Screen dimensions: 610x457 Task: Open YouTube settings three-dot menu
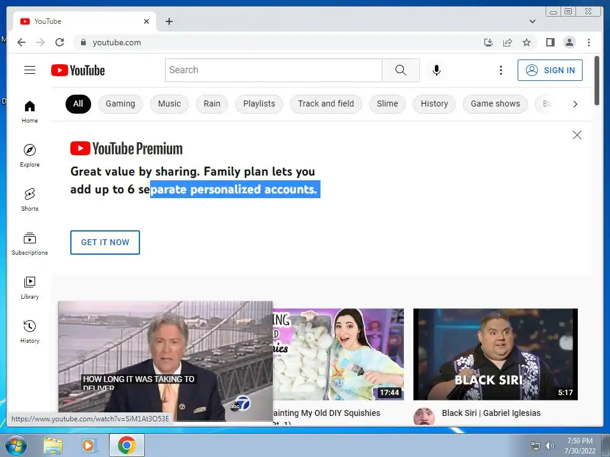tap(500, 70)
